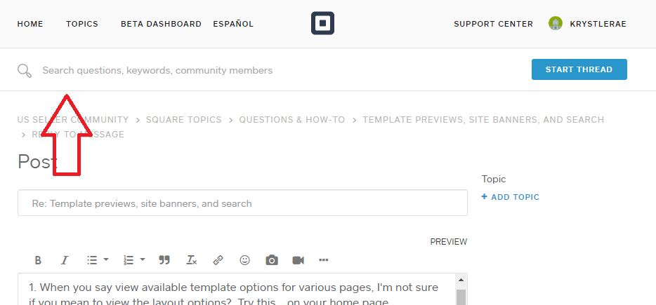This screenshot has height=305, width=656.
Task: Open the bulleted list dropdown arrow
Action: [106, 260]
